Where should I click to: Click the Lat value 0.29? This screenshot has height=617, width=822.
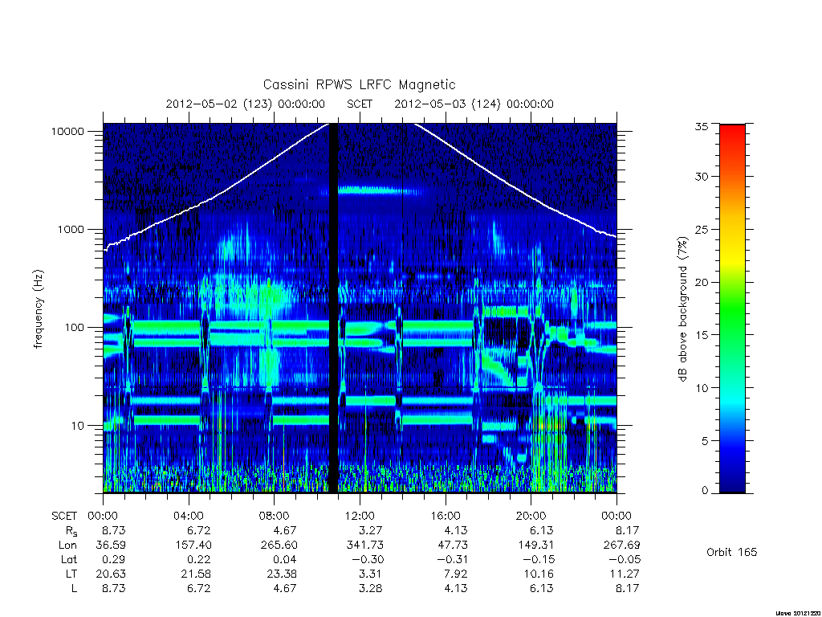coord(114,560)
